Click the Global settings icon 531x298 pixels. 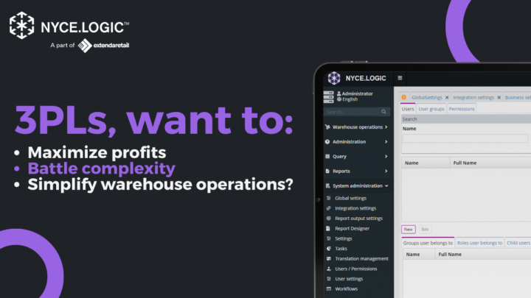(328, 199)
